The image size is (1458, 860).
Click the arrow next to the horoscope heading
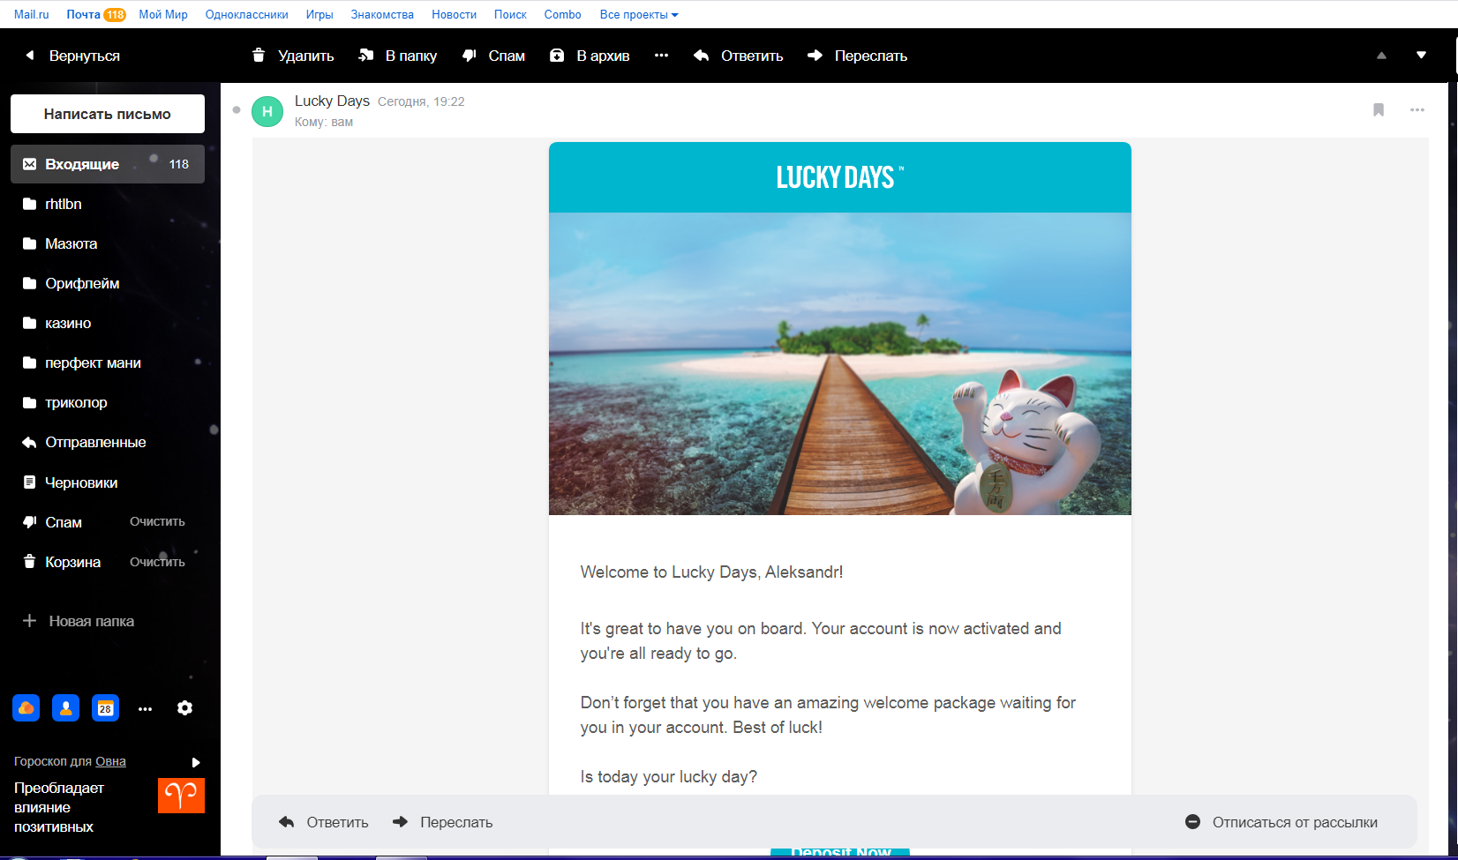pyautogui.click(x=196, y=762)
